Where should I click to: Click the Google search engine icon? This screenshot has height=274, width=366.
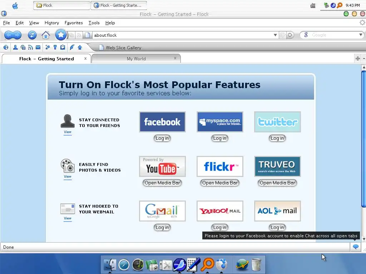[x=306, y=35]
